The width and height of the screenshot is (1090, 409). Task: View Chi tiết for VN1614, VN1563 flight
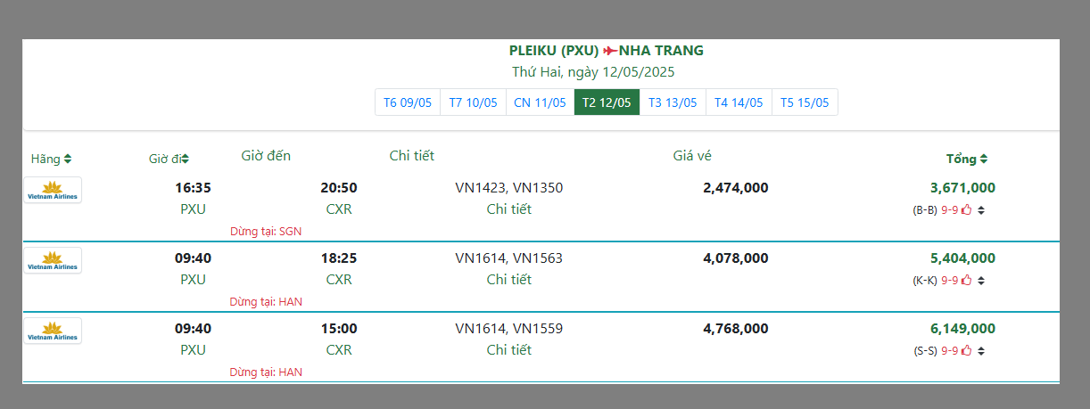click(x=508, y=280)
